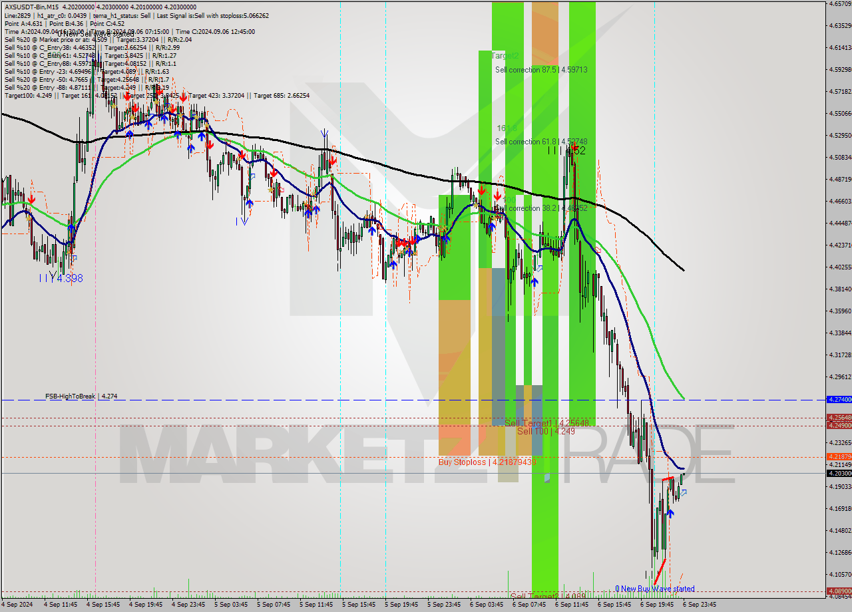The image size is (852, 612).
Task: Click the '4 Sep 15:45' time axis label
Action: point(103,605)
